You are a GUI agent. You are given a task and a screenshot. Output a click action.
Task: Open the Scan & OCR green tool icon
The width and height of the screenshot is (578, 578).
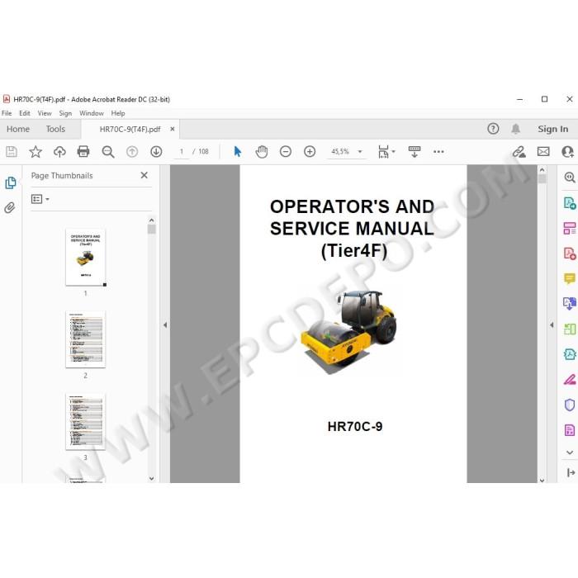pyautogui.click(x=570, y=329)
